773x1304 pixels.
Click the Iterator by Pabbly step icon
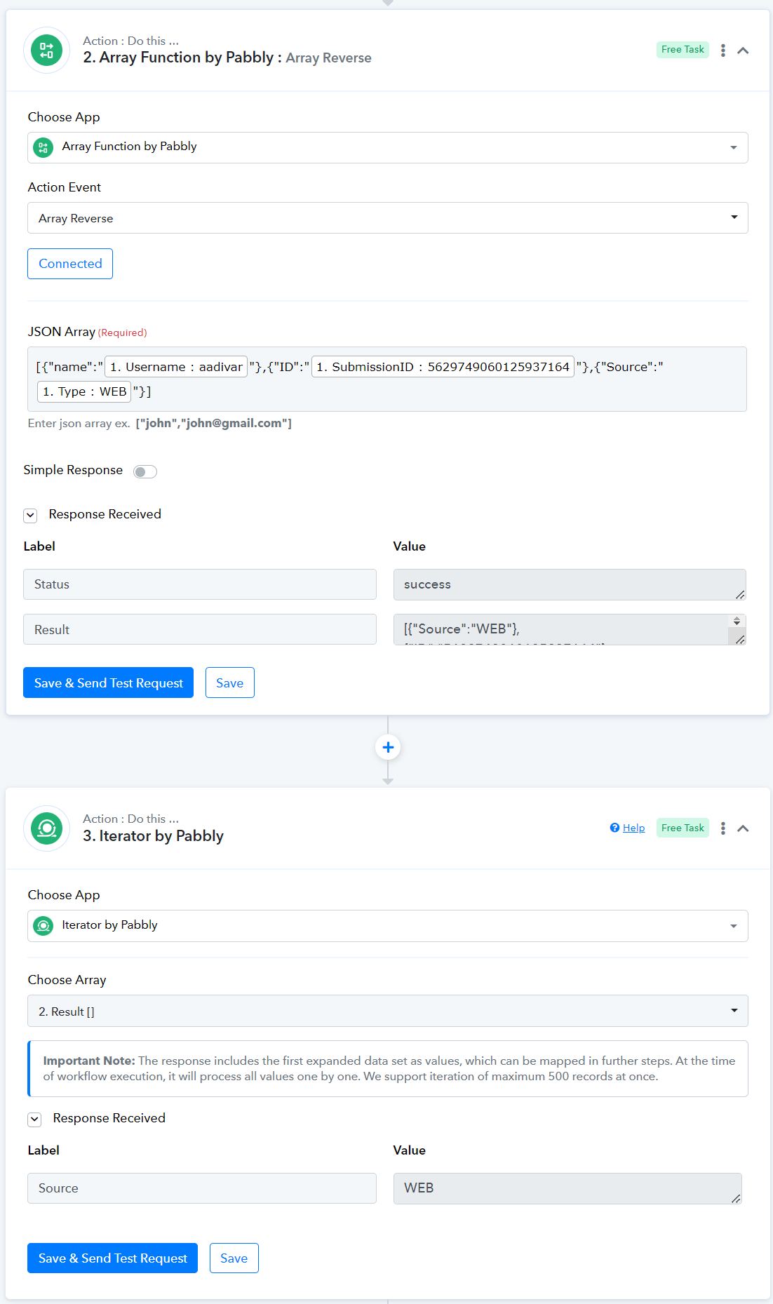[x=46, y=828]
